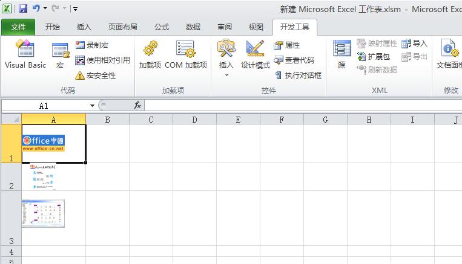Screen dimensions: 462x264
Task: Click 刷新数据 refresh data
Action: click(x=377, y=69)
